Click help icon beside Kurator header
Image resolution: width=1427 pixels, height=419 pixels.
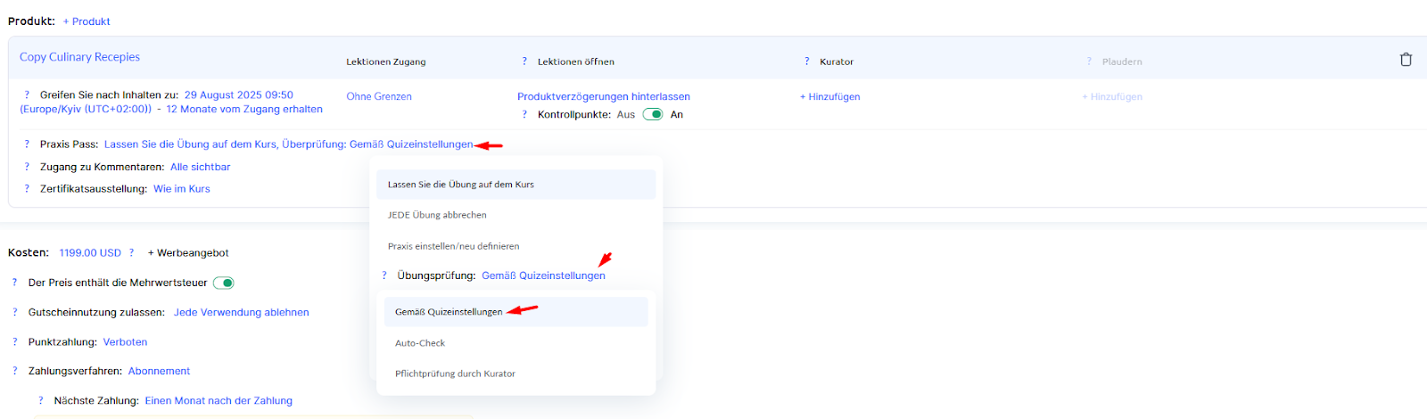pos(807,62)
